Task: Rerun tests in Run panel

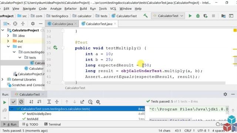Action: [x=4, y=102]
